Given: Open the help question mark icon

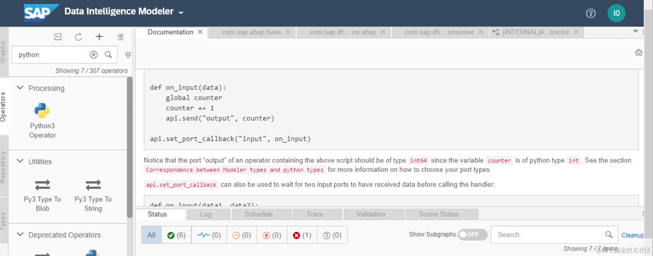Looking at the screenshot, I should (591, 13).
